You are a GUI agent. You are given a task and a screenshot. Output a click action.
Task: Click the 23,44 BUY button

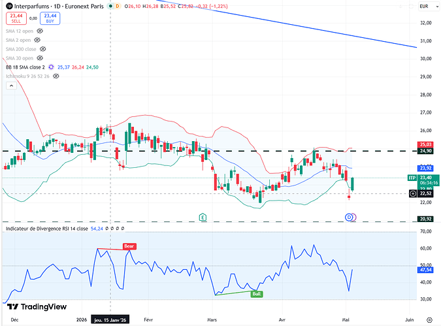[50, 18]
